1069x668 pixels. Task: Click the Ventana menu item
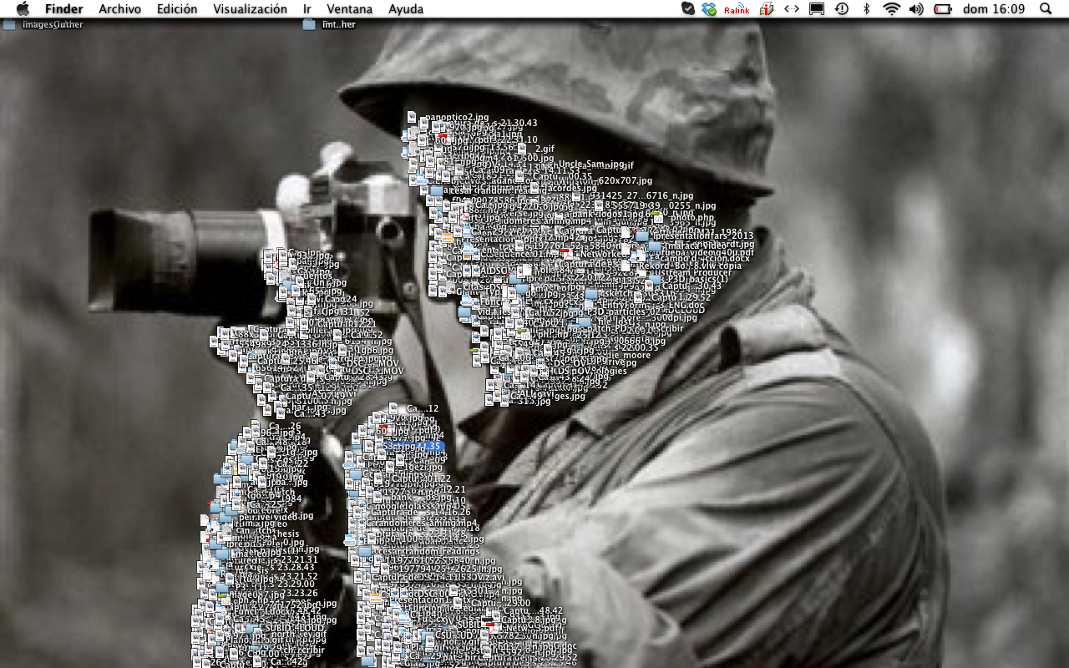tap(350, 9)
